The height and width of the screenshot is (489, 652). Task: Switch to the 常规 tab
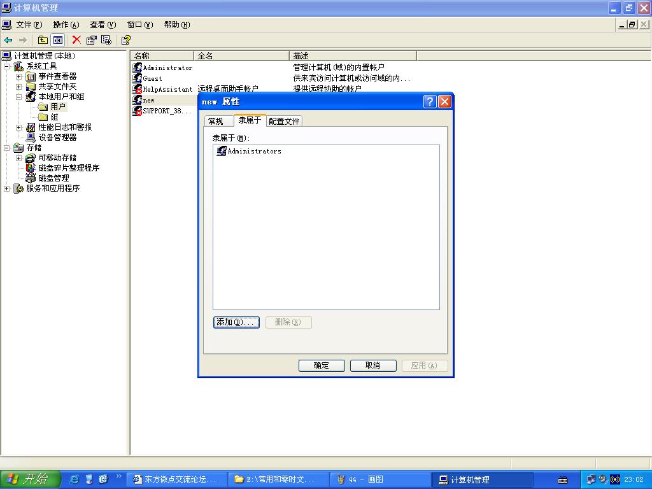216,121
